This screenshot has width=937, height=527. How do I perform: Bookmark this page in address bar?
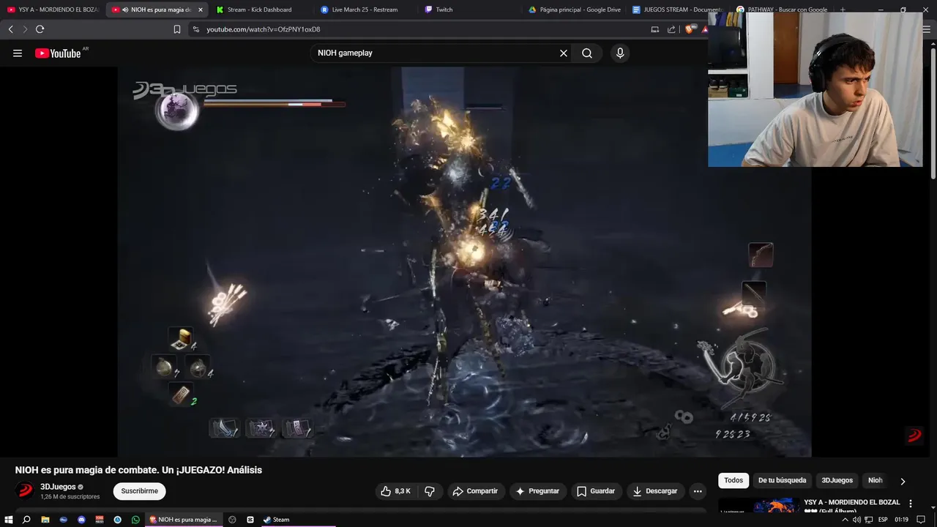[x=177, y=29]
